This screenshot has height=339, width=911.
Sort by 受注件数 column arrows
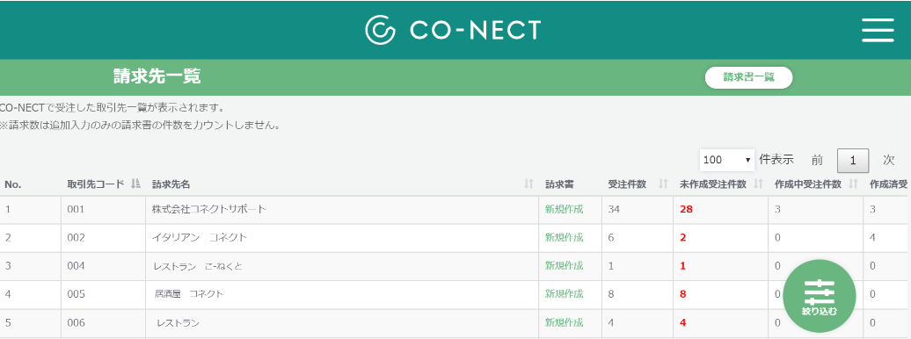point(663,184)
